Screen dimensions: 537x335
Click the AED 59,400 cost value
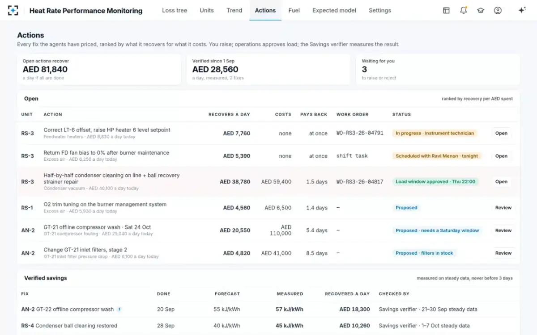(x=276, y=182)
